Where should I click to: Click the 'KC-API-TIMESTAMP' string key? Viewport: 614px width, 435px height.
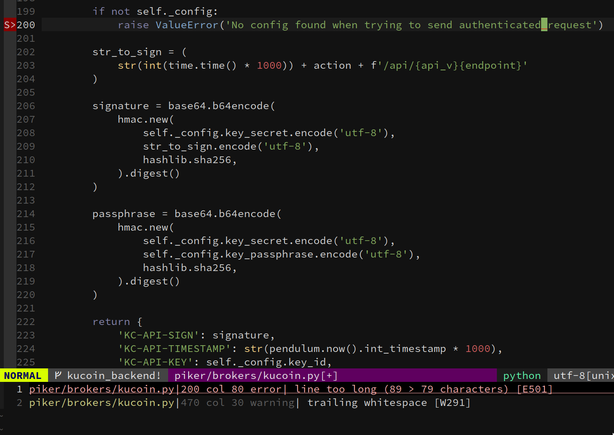tap(174, 349)
